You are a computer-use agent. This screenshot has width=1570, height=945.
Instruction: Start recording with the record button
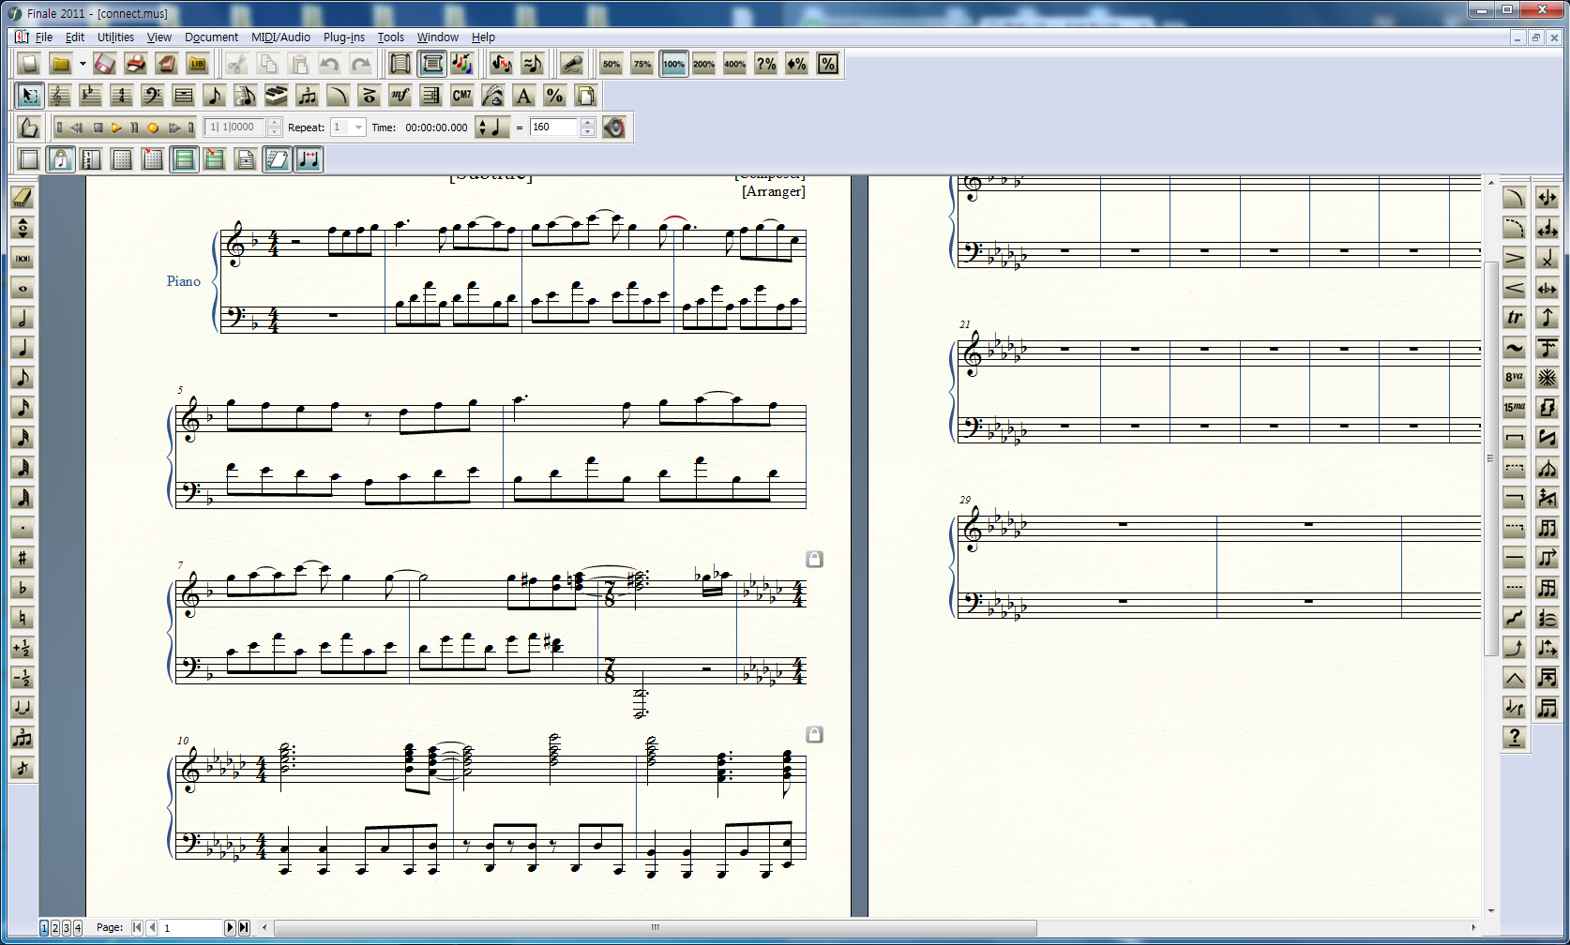(153, 127)
